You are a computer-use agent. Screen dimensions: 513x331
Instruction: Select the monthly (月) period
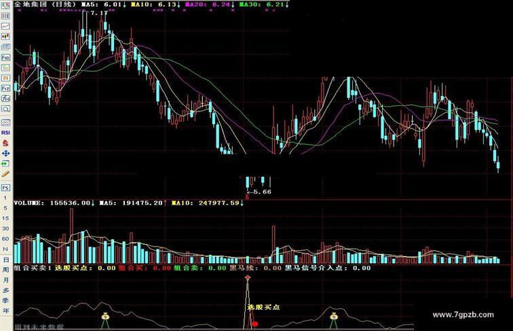click(5, 280)
